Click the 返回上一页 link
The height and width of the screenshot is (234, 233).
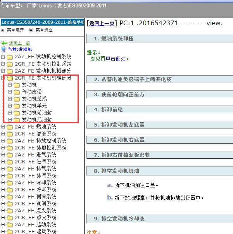click(x=102, y=23)
